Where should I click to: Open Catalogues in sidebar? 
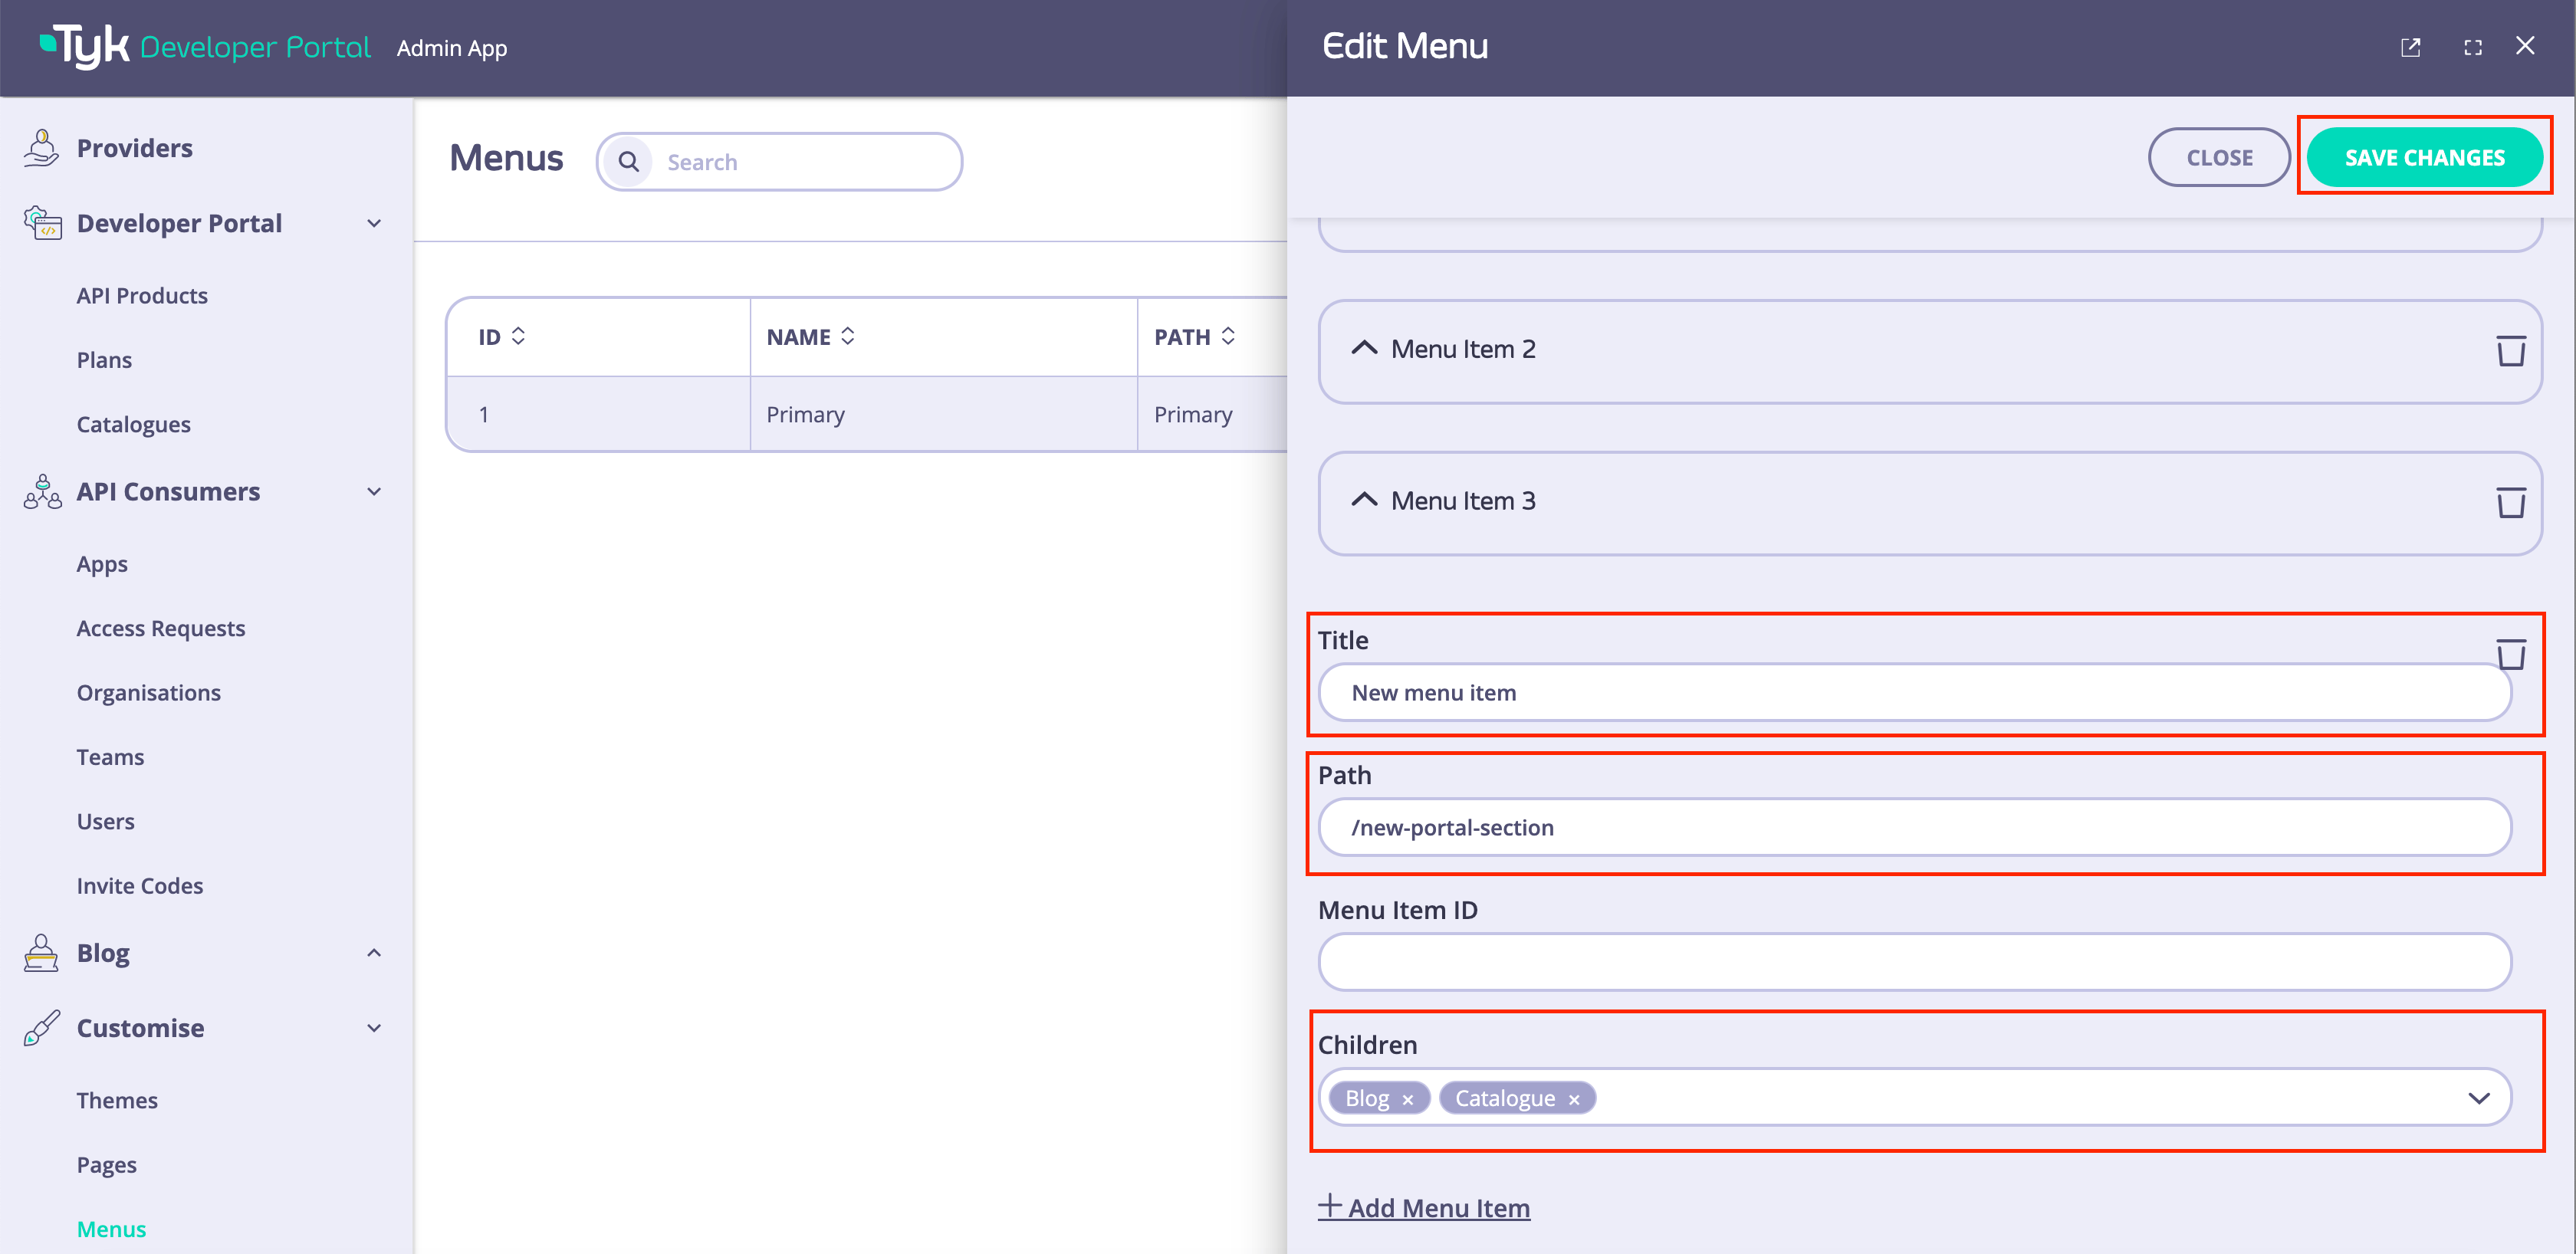click(133, 425)
